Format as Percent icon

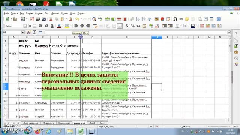coord(132,26)
